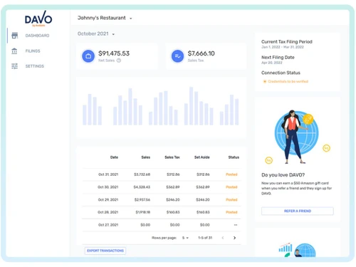Select the Oct 29, 2021 date cell

(108, 199)
